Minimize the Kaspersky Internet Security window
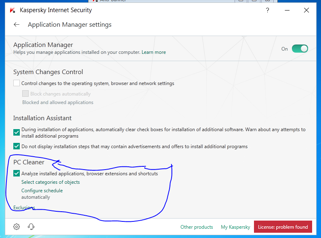 287,10
